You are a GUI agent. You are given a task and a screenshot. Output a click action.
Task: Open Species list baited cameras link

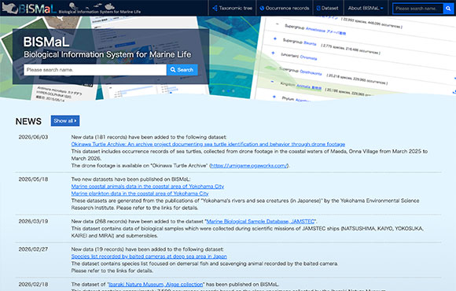coord(149,256)
